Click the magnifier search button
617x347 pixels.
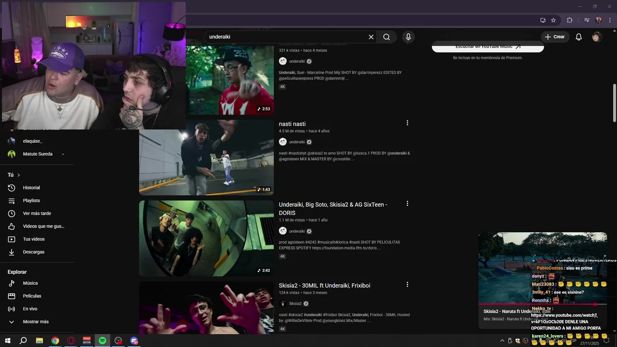point(387,37)
